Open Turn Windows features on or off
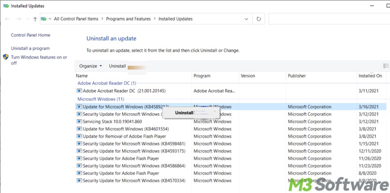Viewport: 390px width, 193px height. 39,60
